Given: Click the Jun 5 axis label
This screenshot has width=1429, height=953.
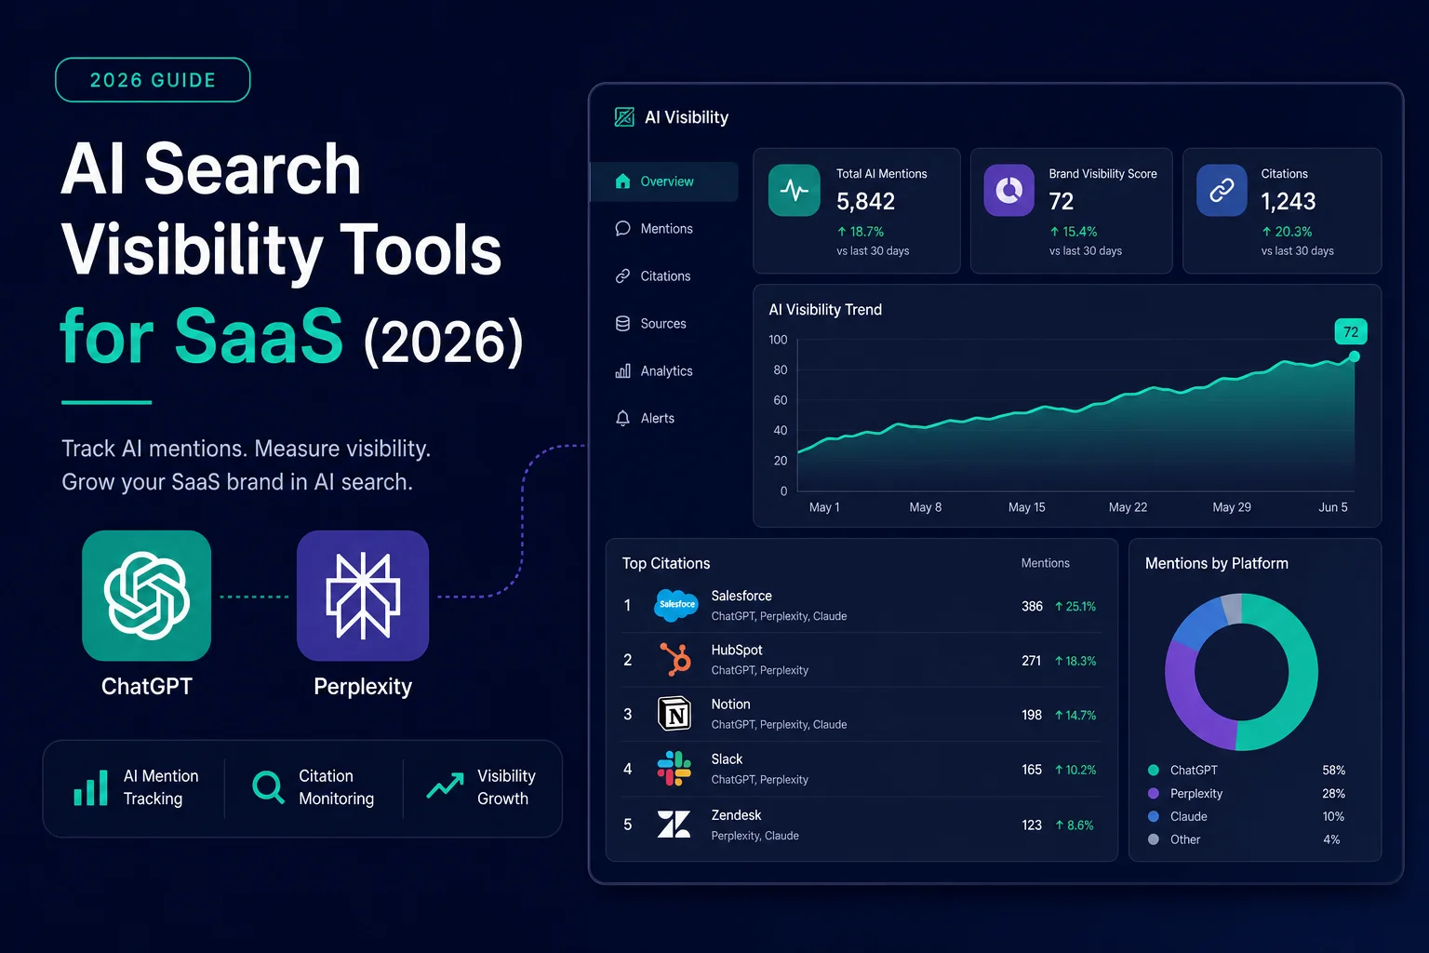Looking at the screenshot, I should click(1332, 507).
